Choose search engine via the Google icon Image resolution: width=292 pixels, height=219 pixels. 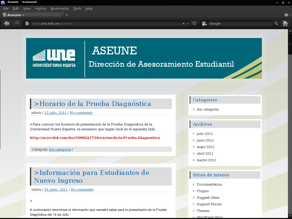click(x=205, y=24)
